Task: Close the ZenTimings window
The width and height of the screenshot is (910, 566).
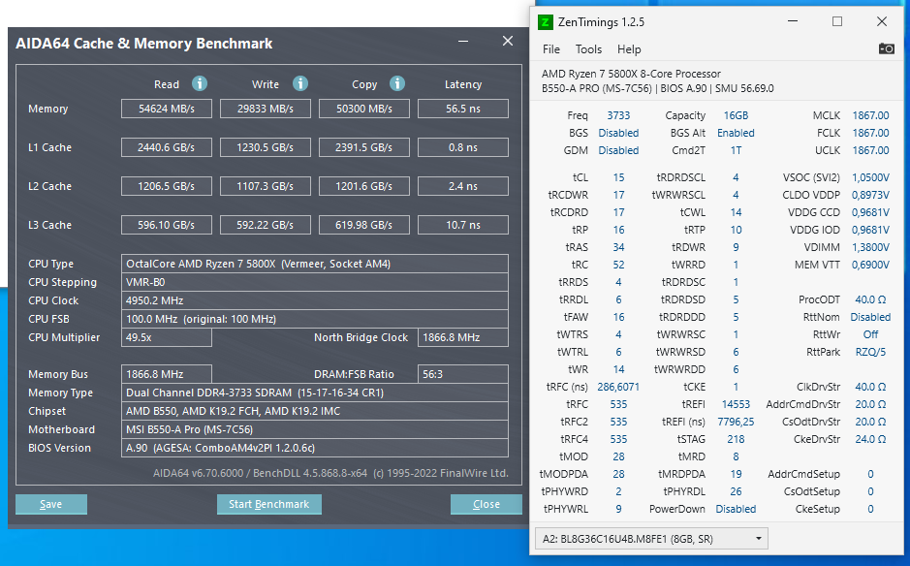Action: coord(882,21)
